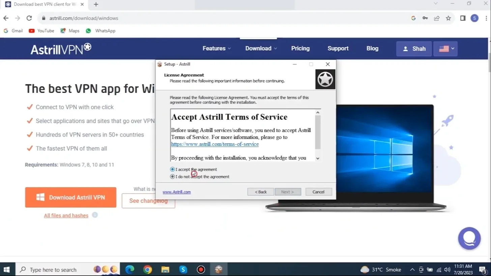Open the WhatsApp bookmark

(x=100, y=31)
